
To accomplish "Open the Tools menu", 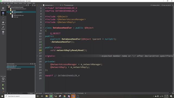I will 25,3.
